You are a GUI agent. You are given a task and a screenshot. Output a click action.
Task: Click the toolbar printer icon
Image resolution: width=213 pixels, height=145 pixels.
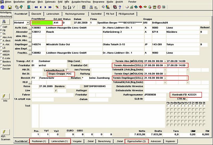coord(91,7)
